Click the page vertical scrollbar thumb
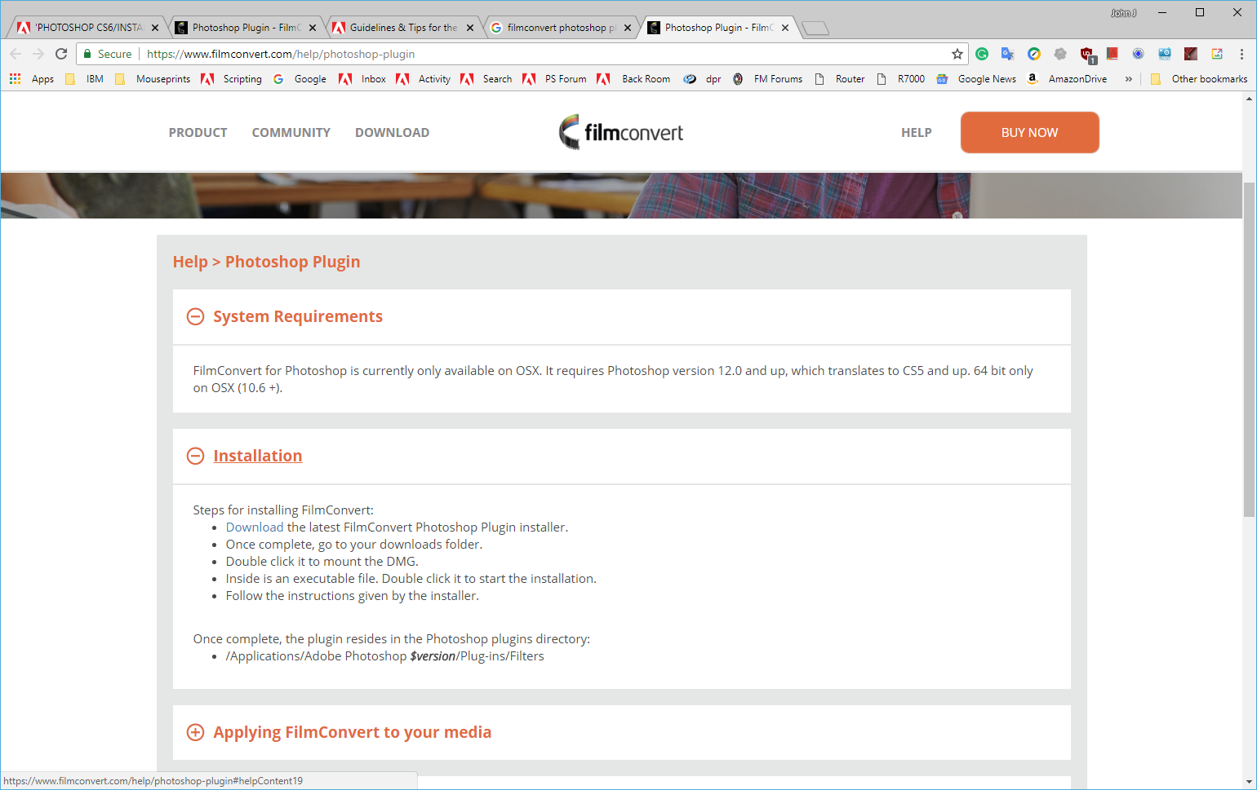 [1249, 350]
